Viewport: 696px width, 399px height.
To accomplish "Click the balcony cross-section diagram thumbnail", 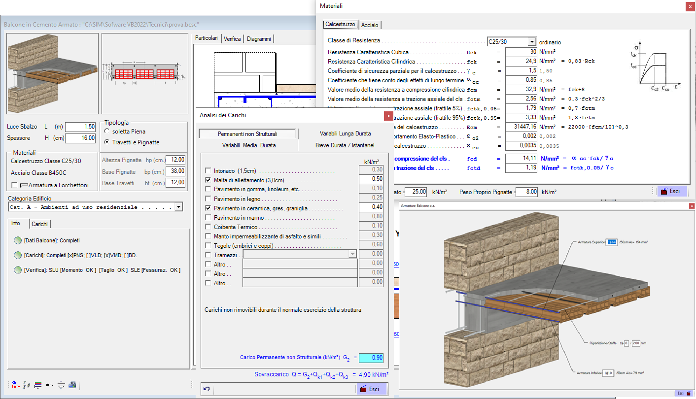I will tap(144, 73).
